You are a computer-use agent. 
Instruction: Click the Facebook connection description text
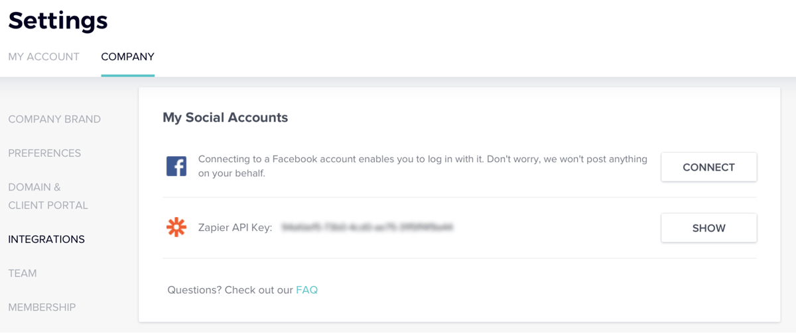coord(423,166)
